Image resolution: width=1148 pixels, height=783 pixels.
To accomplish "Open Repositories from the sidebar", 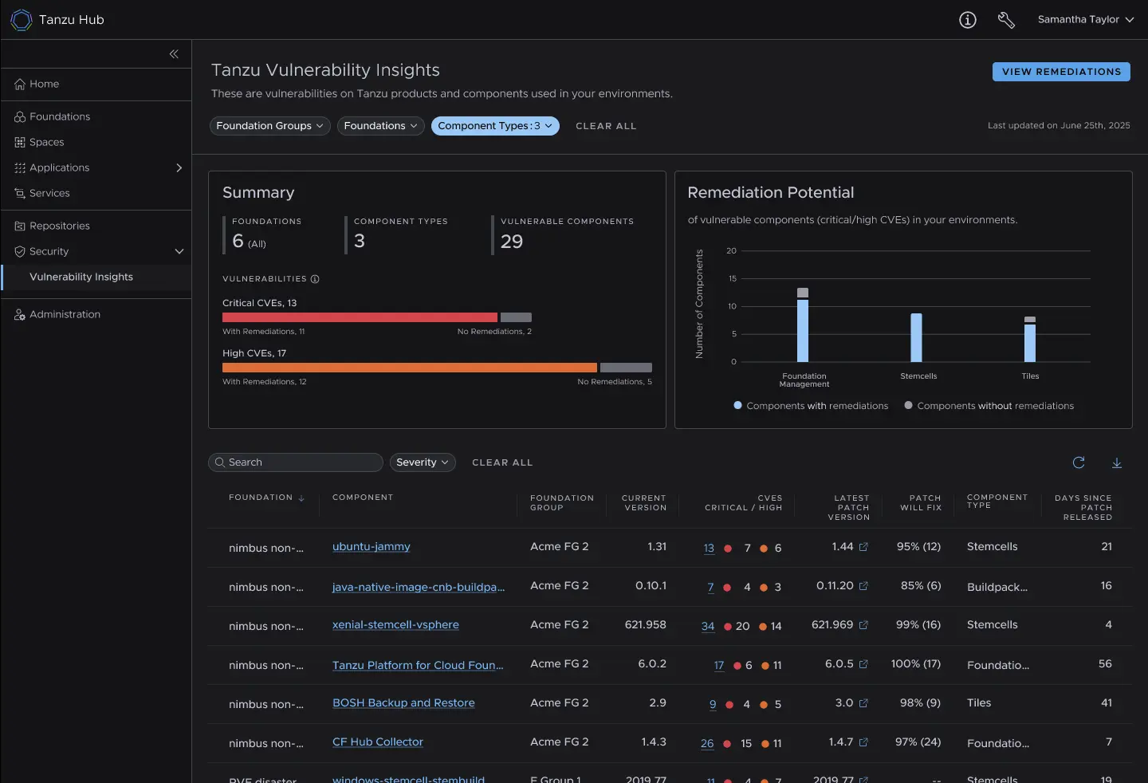I will (x=60, y=226).
